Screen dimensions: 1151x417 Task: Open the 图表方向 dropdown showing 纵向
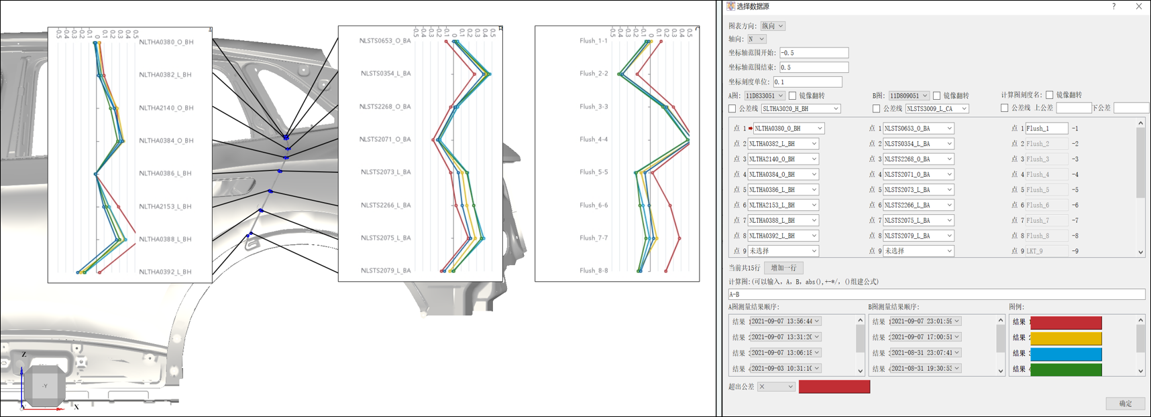773,26
